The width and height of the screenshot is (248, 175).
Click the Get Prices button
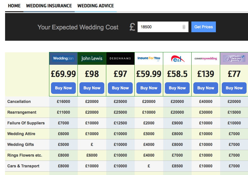[203, 27]
